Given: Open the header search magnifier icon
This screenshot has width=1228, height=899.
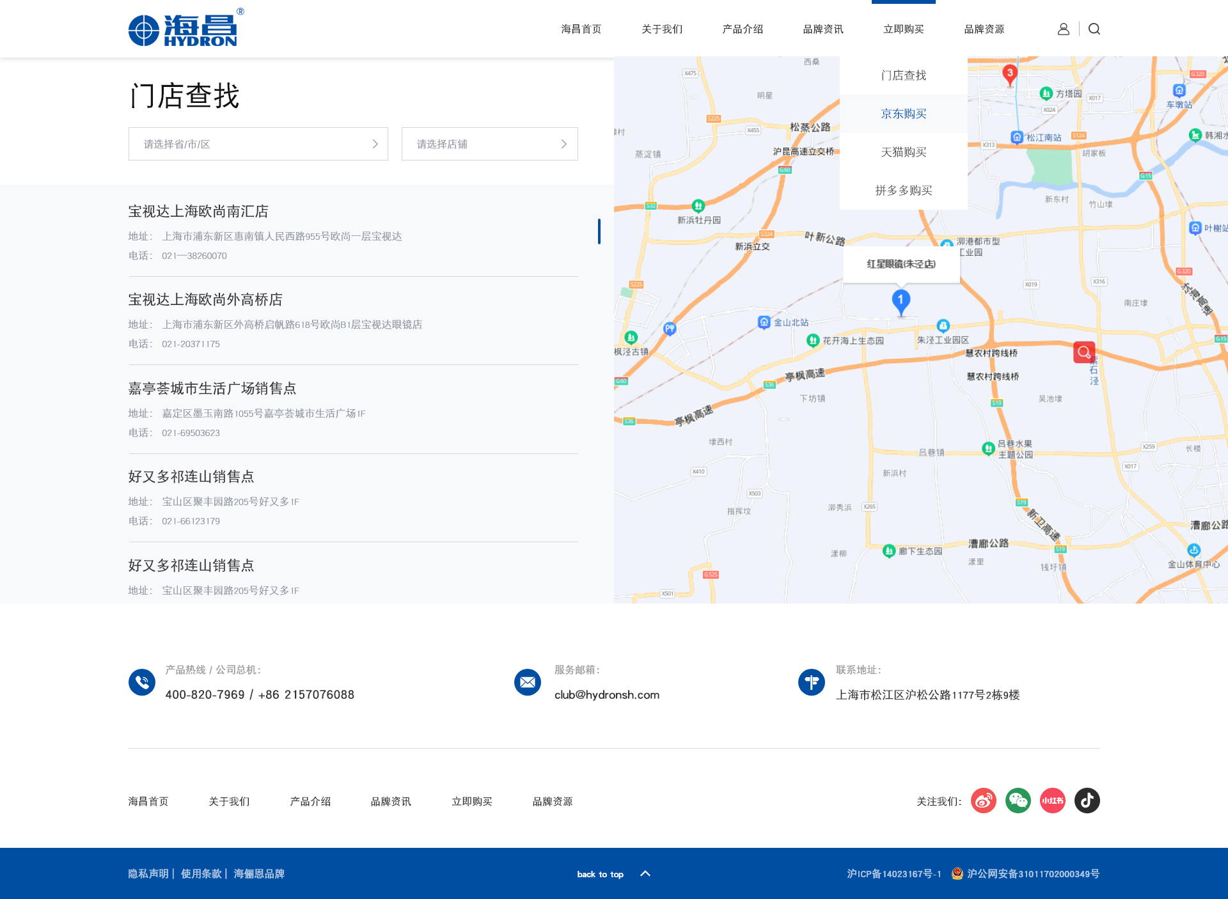Looking at the screenshot, I should click(x=1094, y=29).
